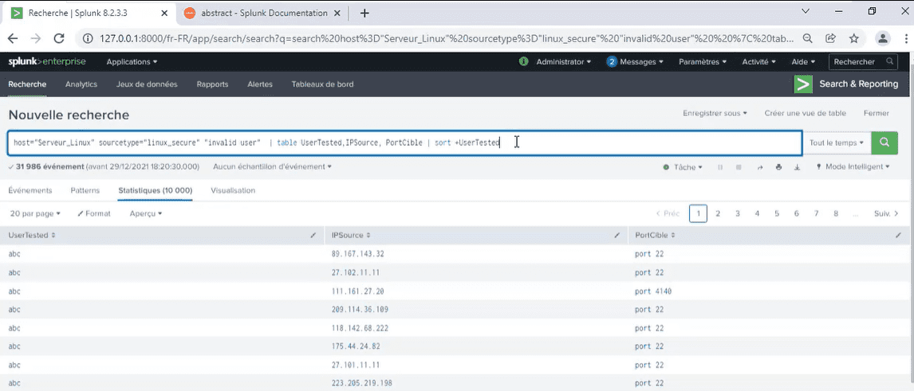Viewport: 914px width, 391px height.
Task: Open the Format options
Action: (94, 213)
